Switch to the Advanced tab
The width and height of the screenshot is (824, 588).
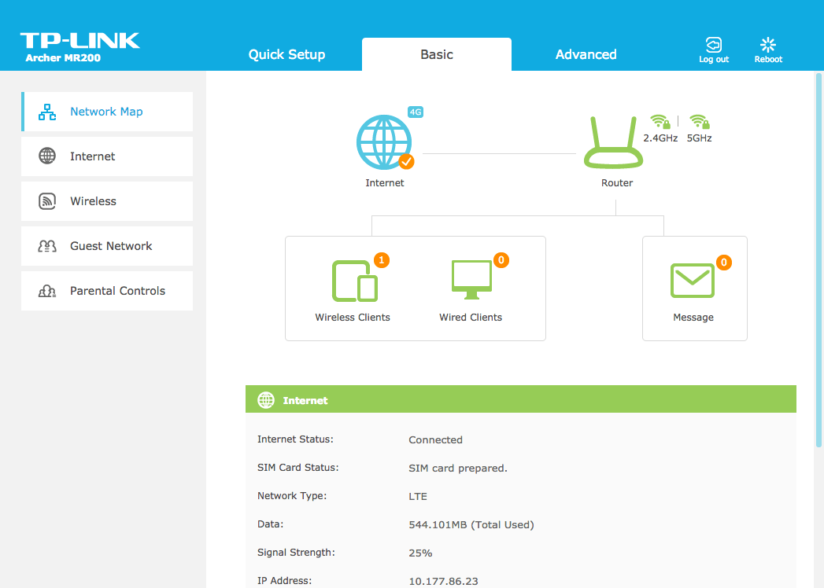(586, 54)
